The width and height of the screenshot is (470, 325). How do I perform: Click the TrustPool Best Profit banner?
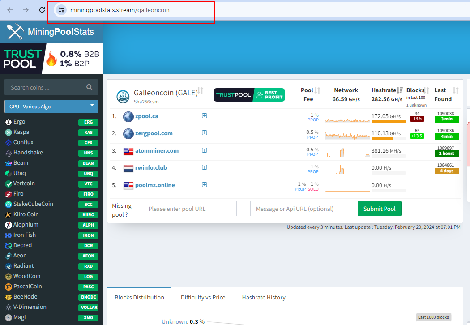pyautogui.click(x=249, y=95)
